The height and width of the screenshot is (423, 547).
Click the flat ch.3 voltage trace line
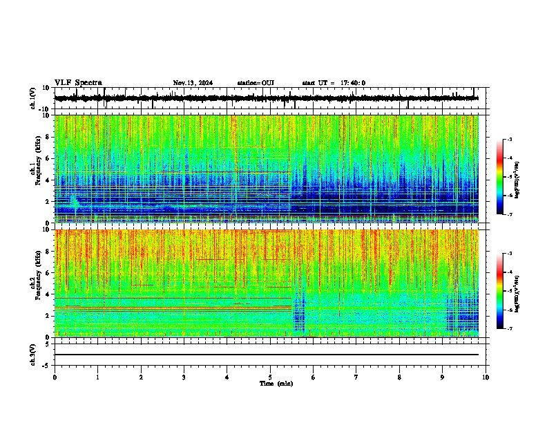click(267, 355)
